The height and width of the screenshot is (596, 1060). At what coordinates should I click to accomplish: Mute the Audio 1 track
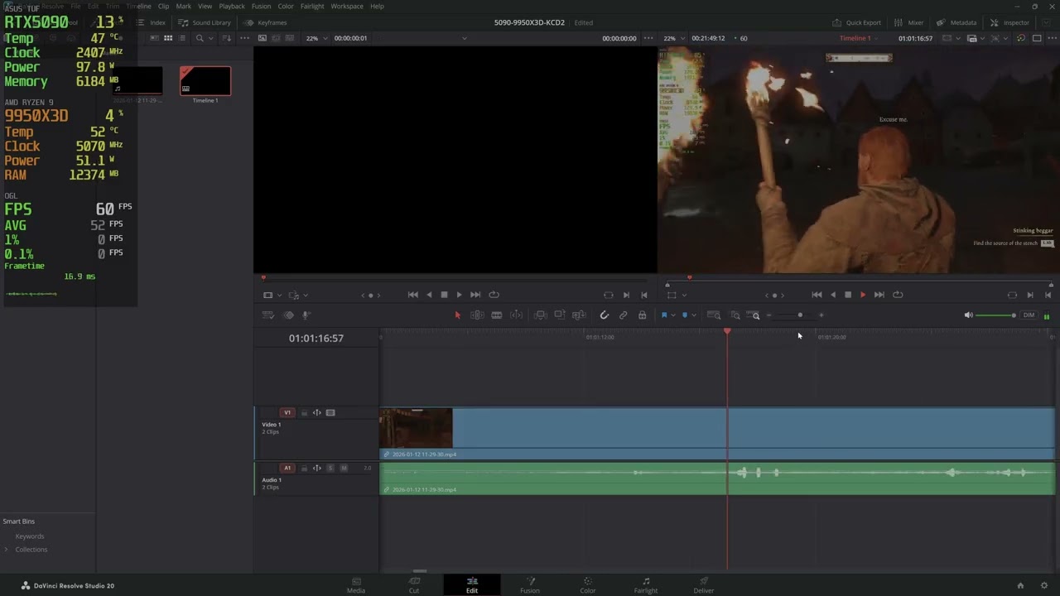coord(344,469)
